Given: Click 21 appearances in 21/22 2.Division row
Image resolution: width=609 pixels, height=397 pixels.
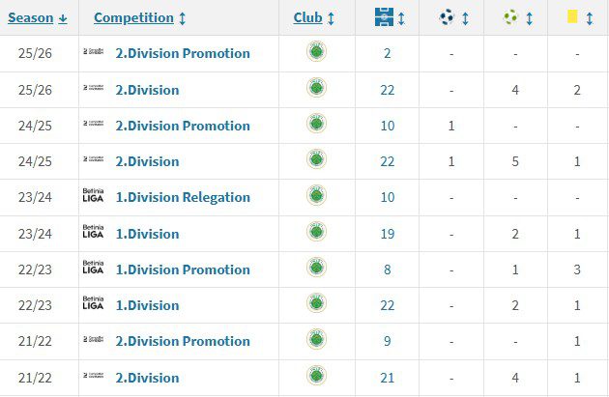Looking at the screenshot, I should tap(387, 378).
